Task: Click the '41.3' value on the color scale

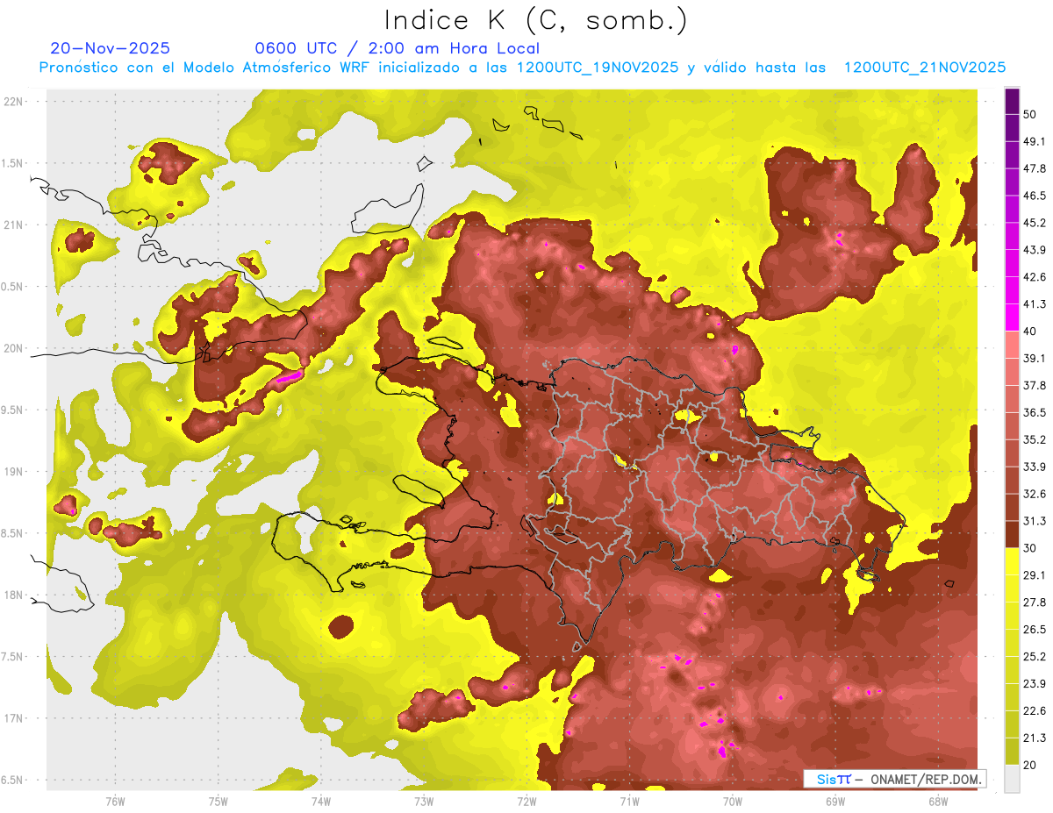Action: pos(1035,304)
